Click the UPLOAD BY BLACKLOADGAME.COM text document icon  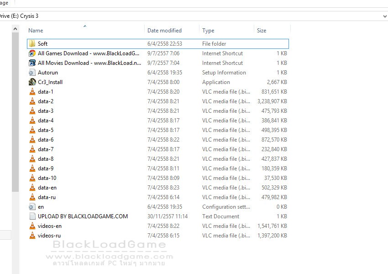point(32,216)
